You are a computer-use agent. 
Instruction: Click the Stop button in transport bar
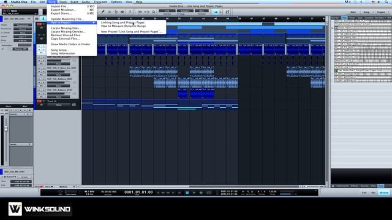[x=187, y=193]
